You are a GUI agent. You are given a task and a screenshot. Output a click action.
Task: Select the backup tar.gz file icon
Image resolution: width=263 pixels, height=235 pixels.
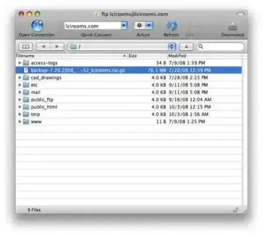coord(26,70)
